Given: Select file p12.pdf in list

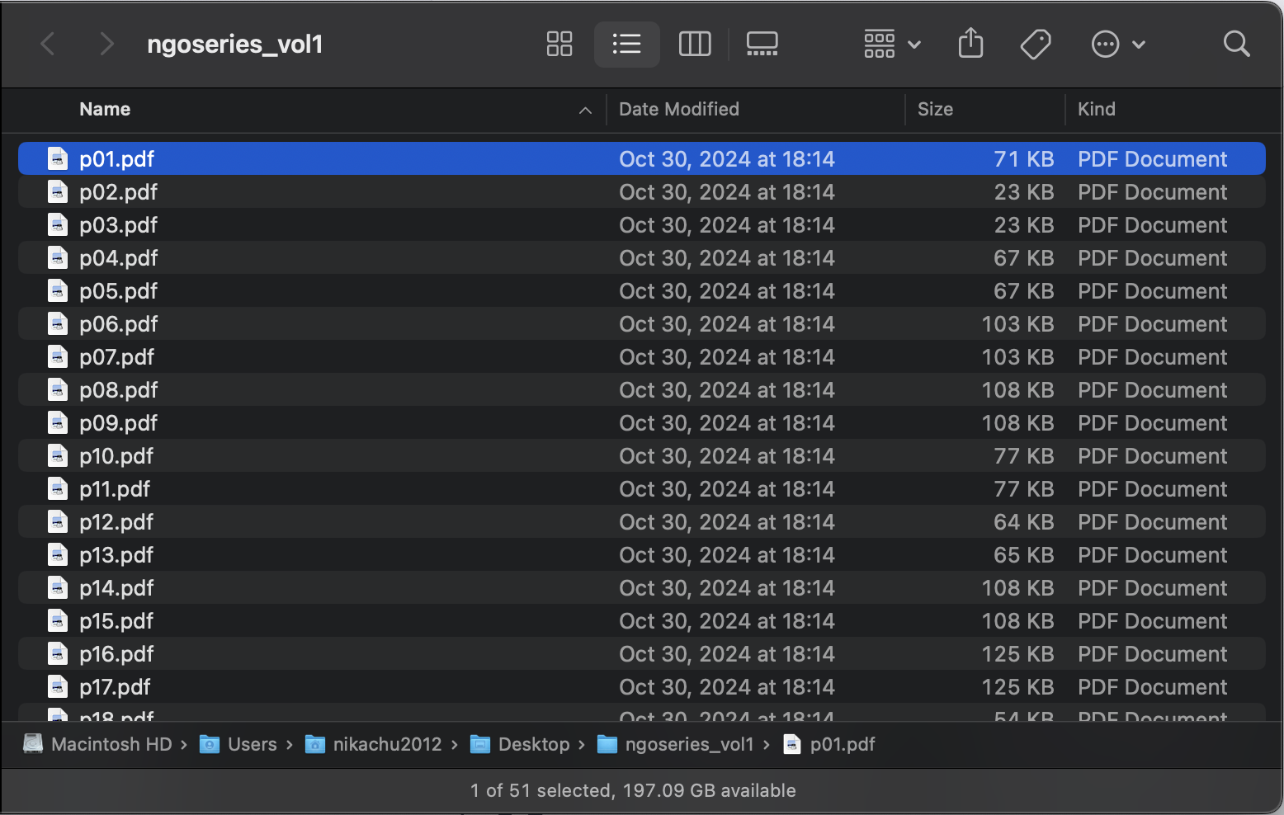Looking at the screenshot, I should click(116, 522).
